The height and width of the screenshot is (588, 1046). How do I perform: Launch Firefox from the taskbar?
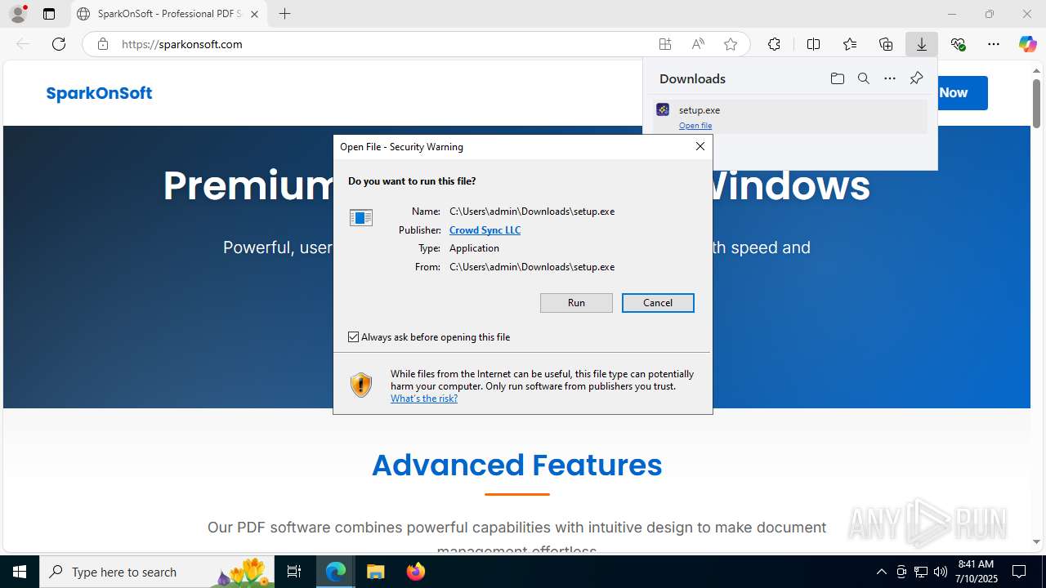[x=415, y=572]
